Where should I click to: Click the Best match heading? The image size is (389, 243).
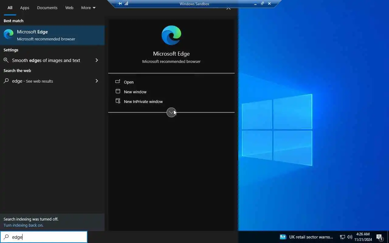[13, 21]
